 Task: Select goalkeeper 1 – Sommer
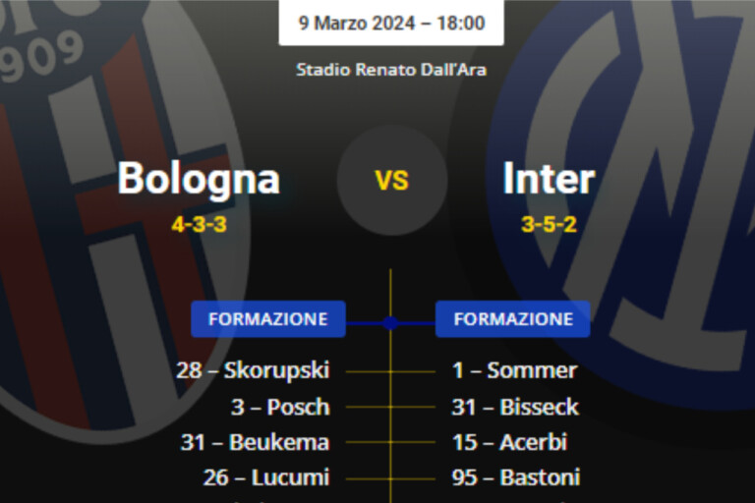tap(514, 370)
